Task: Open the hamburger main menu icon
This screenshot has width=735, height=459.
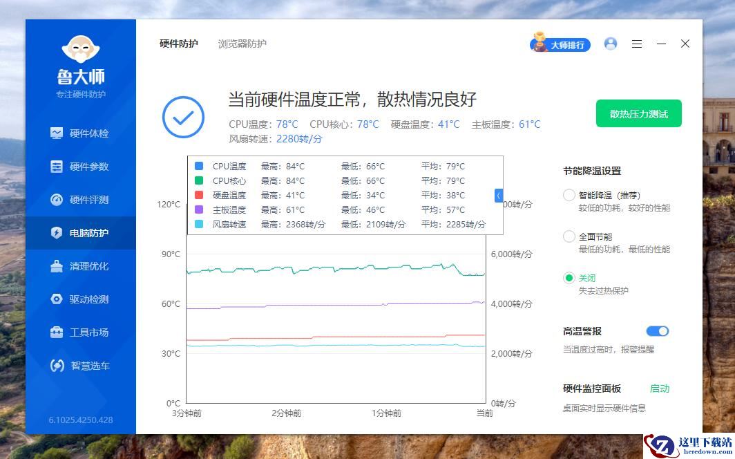Action: click(637, 44)
